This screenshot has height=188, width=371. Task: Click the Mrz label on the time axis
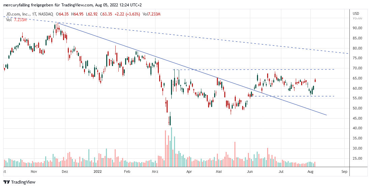click(155, 171)
